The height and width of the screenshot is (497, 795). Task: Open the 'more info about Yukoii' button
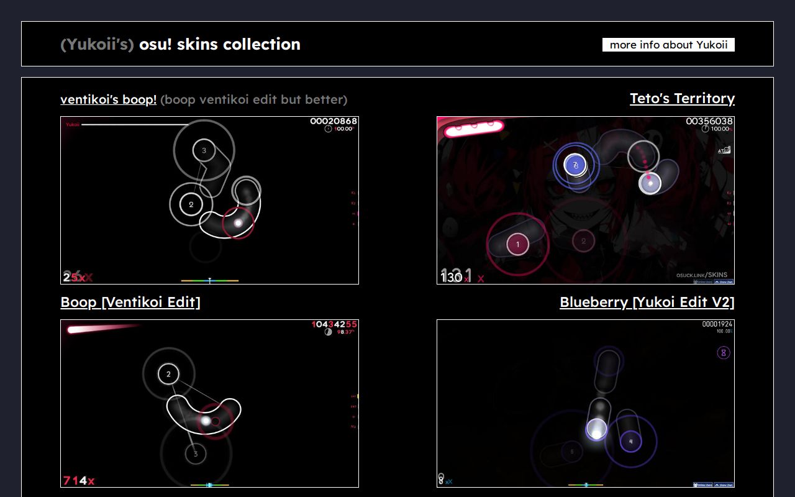point(668,45)
